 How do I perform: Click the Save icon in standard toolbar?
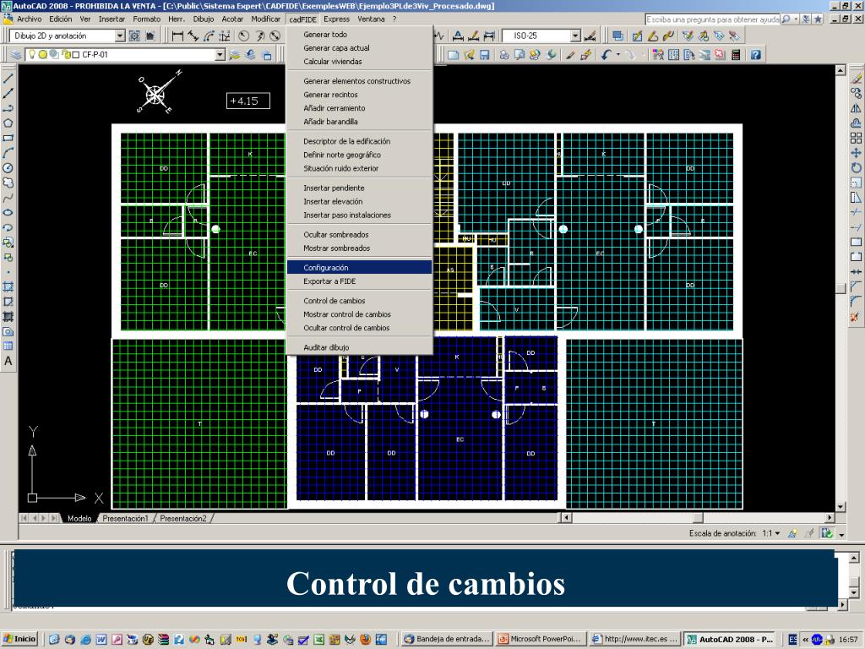484,55
